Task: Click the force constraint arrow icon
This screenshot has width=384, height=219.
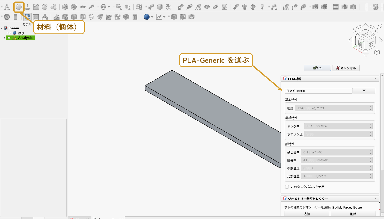Action: 236,7
